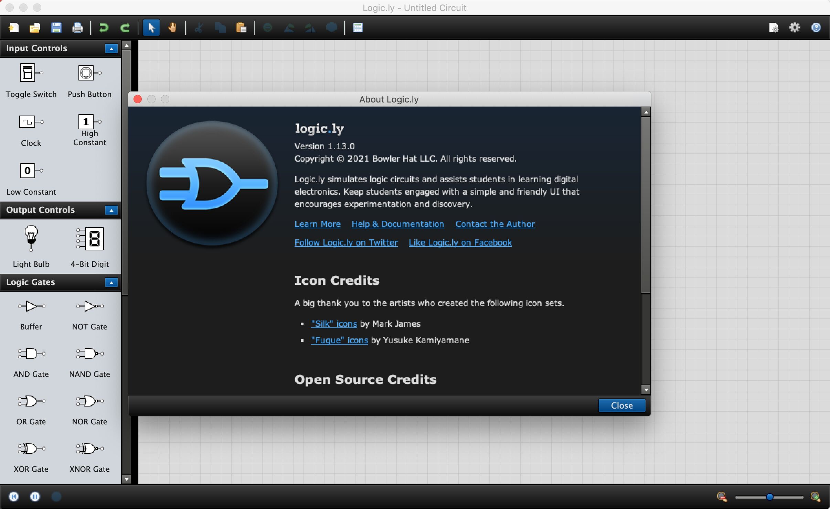830x509 pixels.
Task: Save the circuit with the floppy icon
Action: pos(56,28)
